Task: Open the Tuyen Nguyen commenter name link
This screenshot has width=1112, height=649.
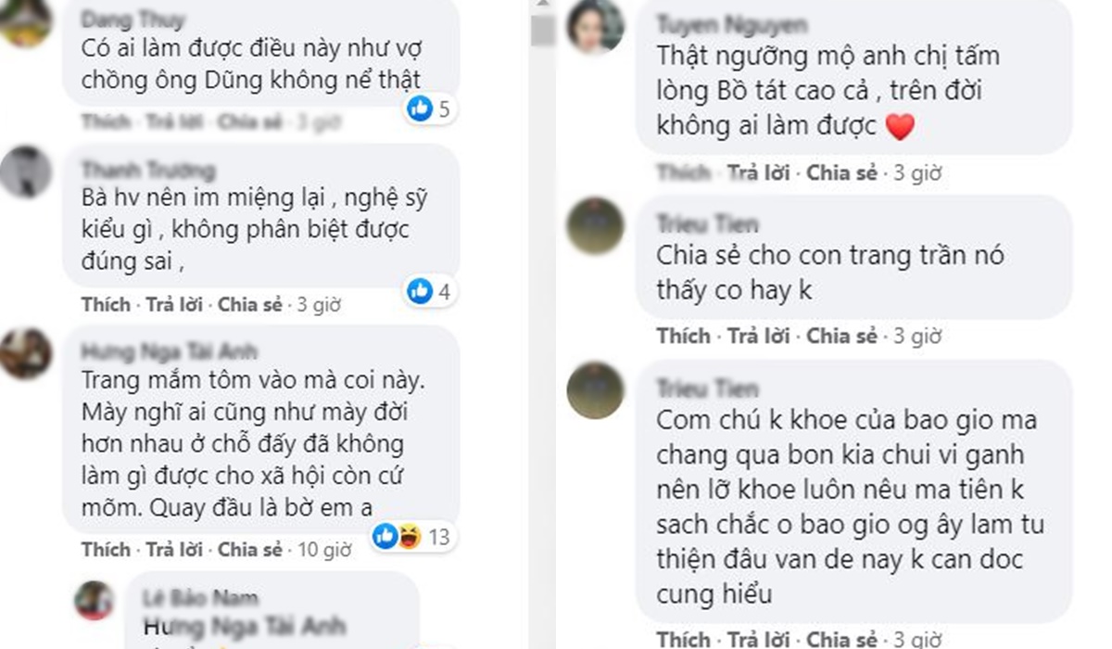Action: tap(731, 23)
